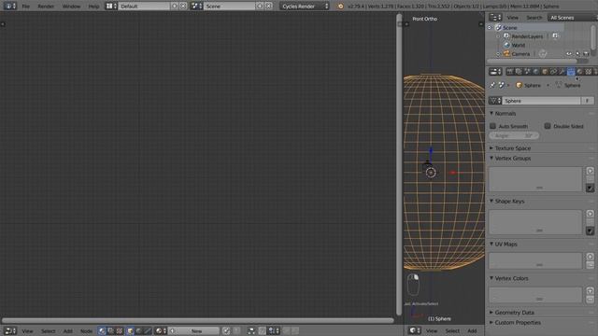Image resolution: width=598 pixels, height=336 pixels.
Task: Edit the Default layout name field
Action: [144, 7]
